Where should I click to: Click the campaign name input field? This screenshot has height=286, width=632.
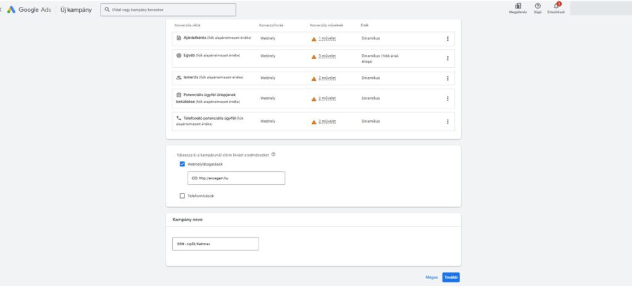tap(215, 244)
